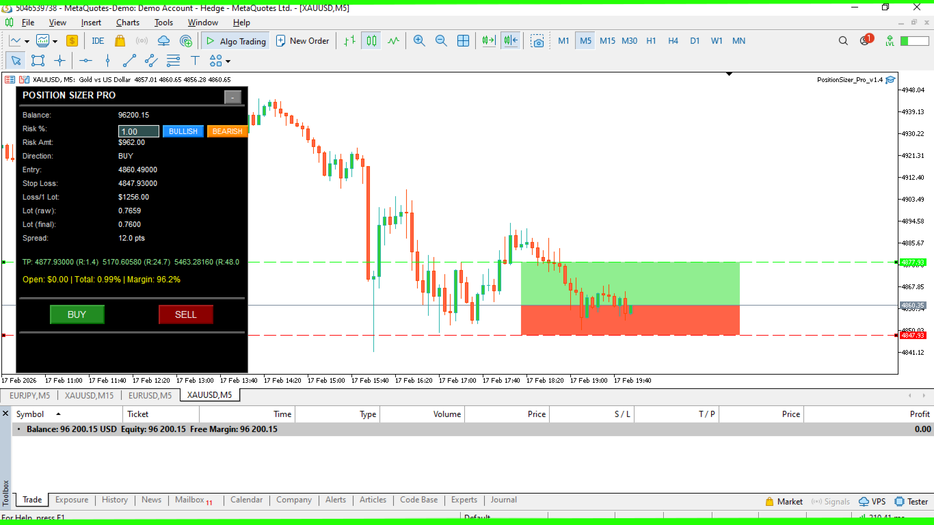
Task: Select the W1 timeframe
Action: [717, 41]
